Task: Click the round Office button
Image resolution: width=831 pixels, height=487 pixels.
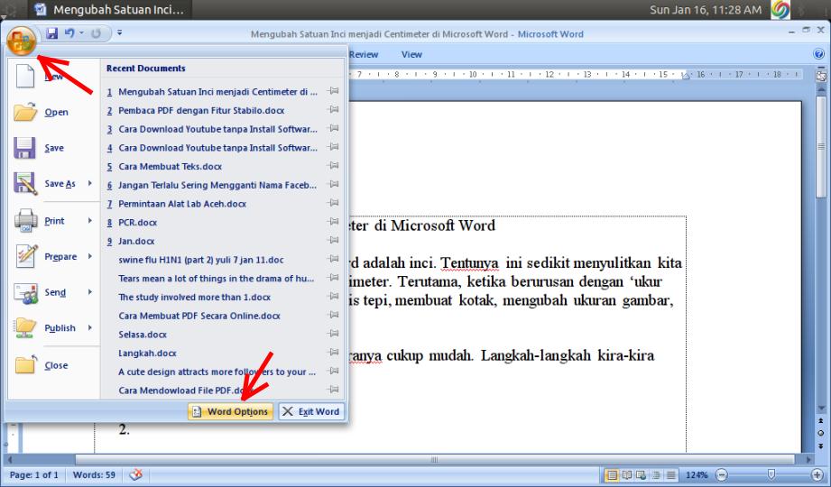Action: click(22, 41)
